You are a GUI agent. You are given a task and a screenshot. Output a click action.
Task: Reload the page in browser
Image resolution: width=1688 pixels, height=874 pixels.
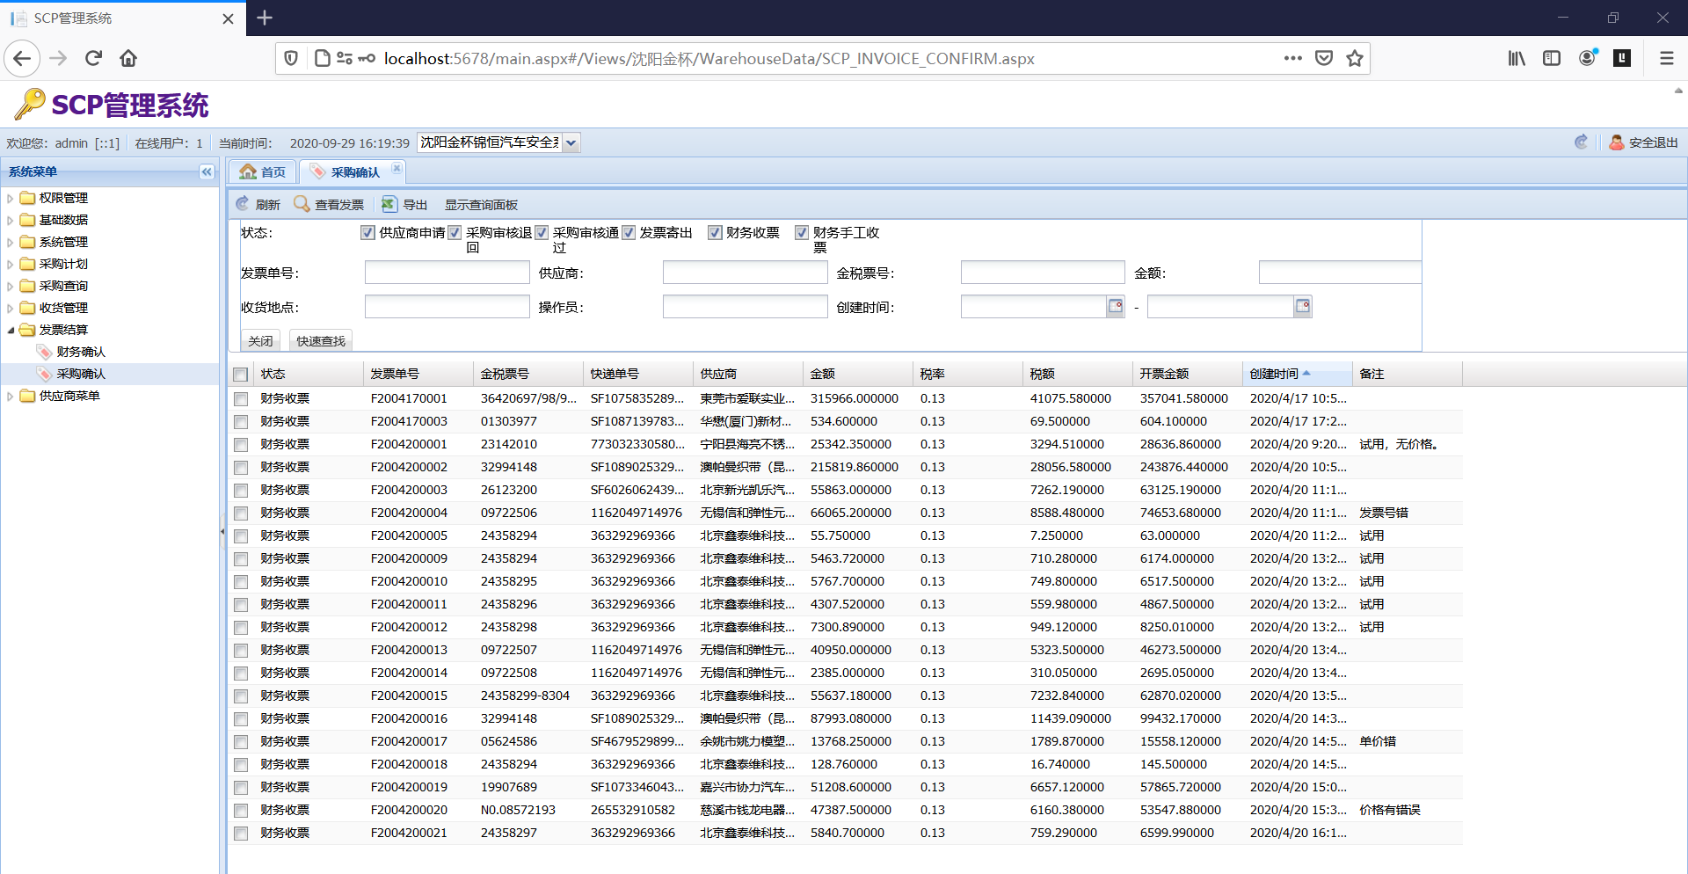[x=94, y=58]
